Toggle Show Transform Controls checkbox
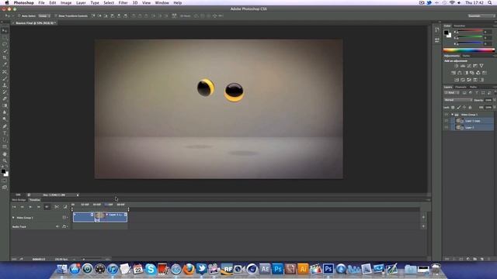Viewport: 497px width, 279px height. (56, 15)
